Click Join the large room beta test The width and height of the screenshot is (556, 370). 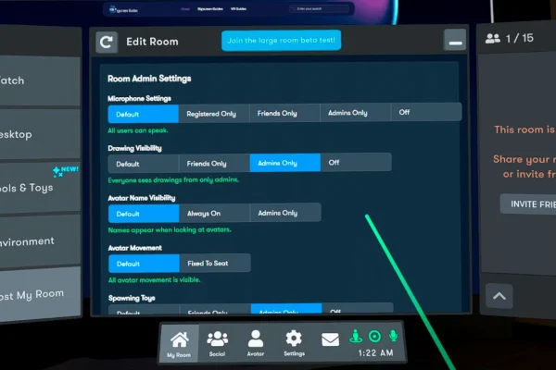tap(281, 41)
